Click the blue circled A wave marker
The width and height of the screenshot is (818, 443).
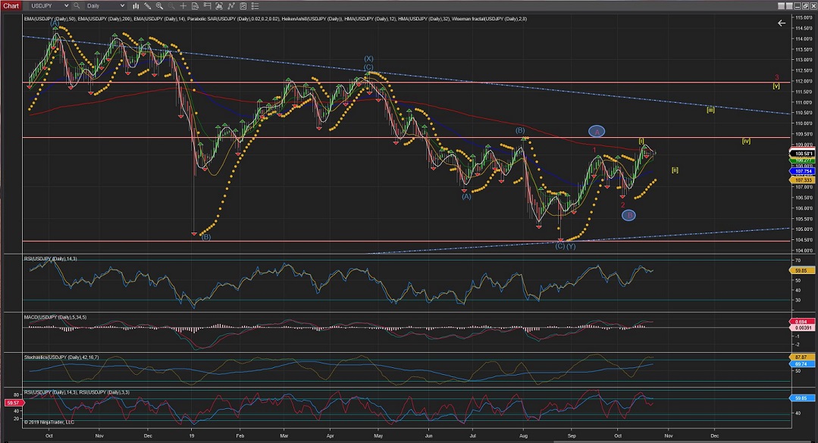(x=597, y=132)
